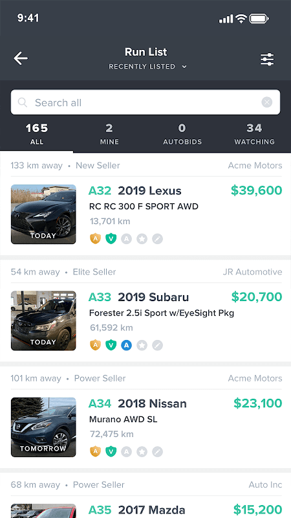Clear search with the X icon
This screenshot has height=518, width=291.
(267, 102)
